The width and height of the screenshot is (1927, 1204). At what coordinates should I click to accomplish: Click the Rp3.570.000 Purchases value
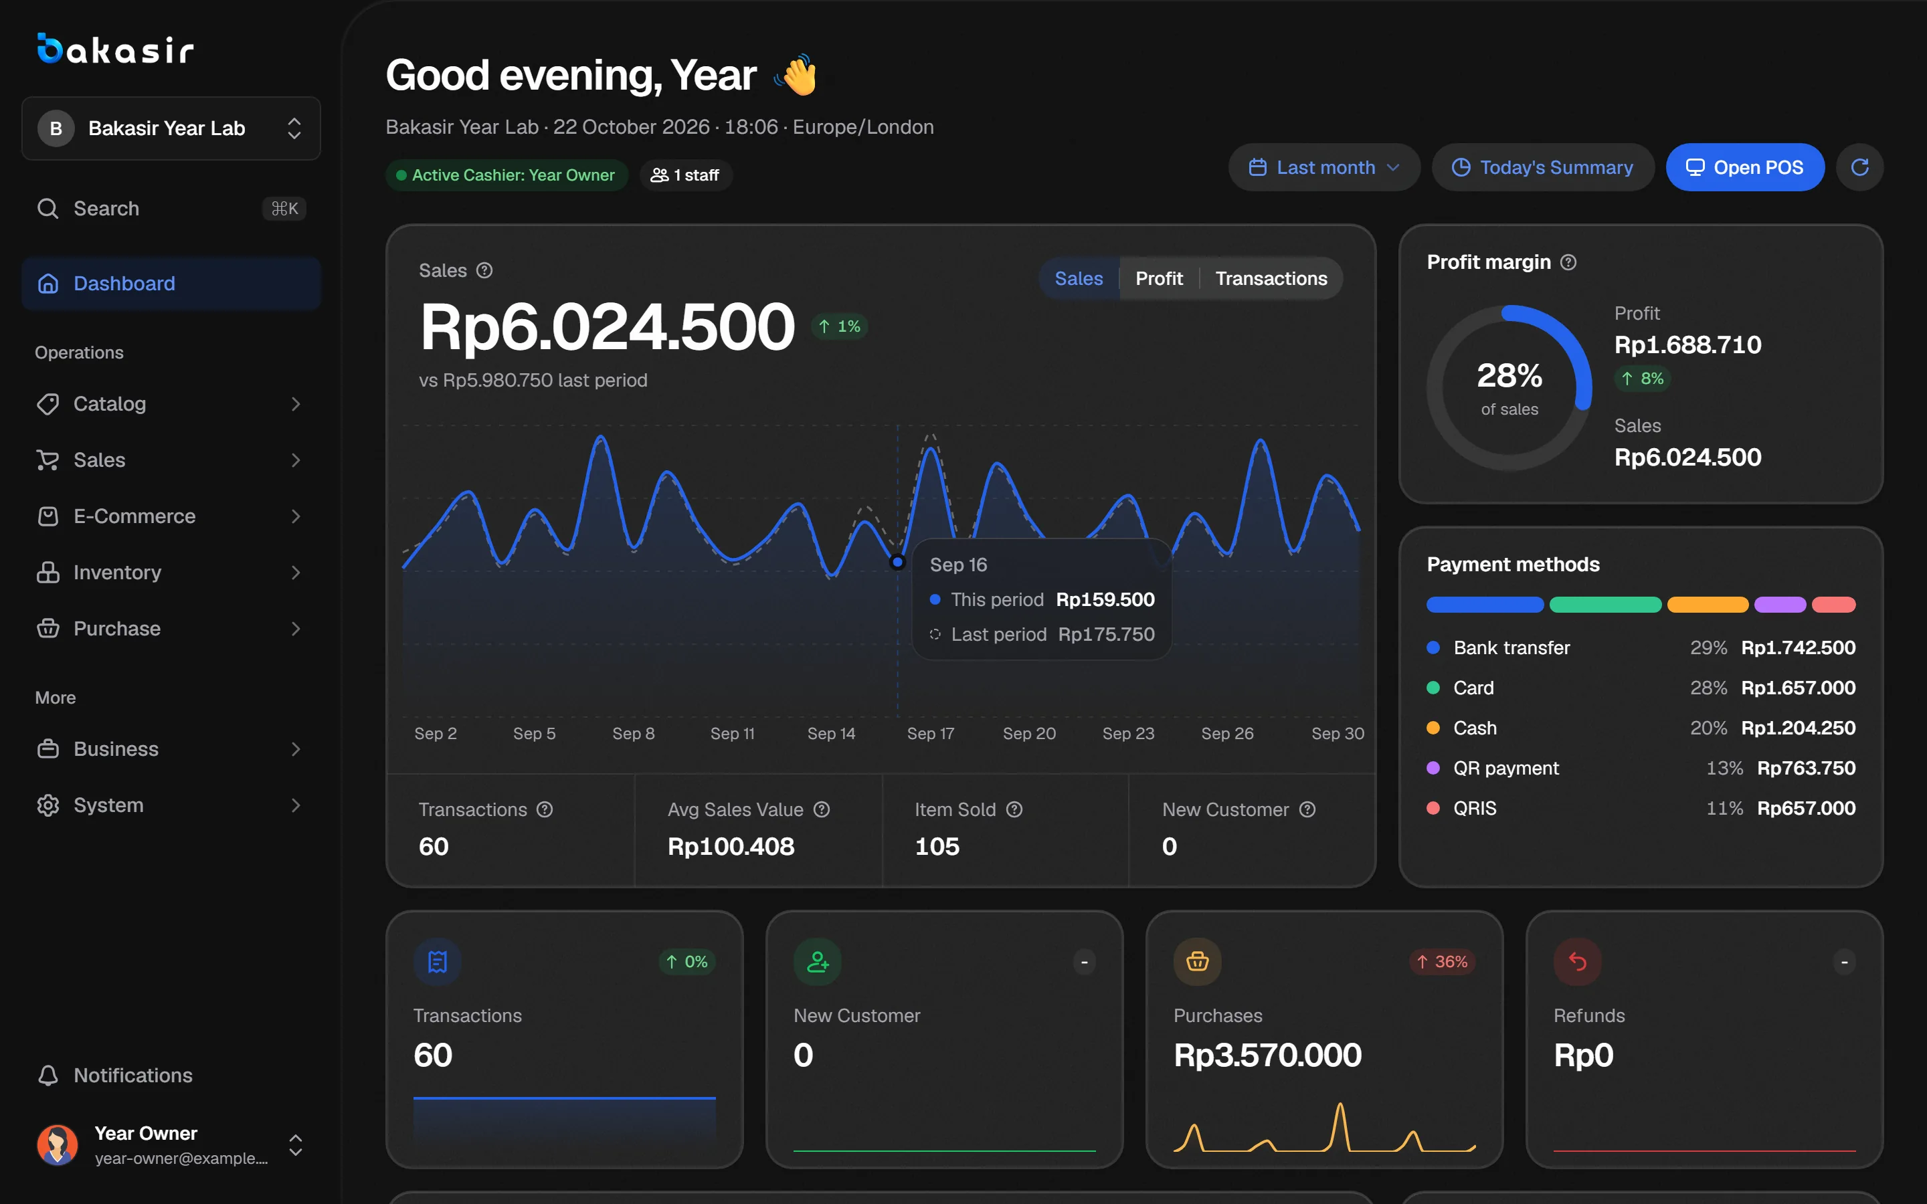coord(1268,1055)
